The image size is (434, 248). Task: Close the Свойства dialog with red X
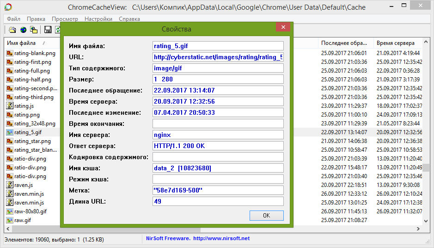(283, 28)
